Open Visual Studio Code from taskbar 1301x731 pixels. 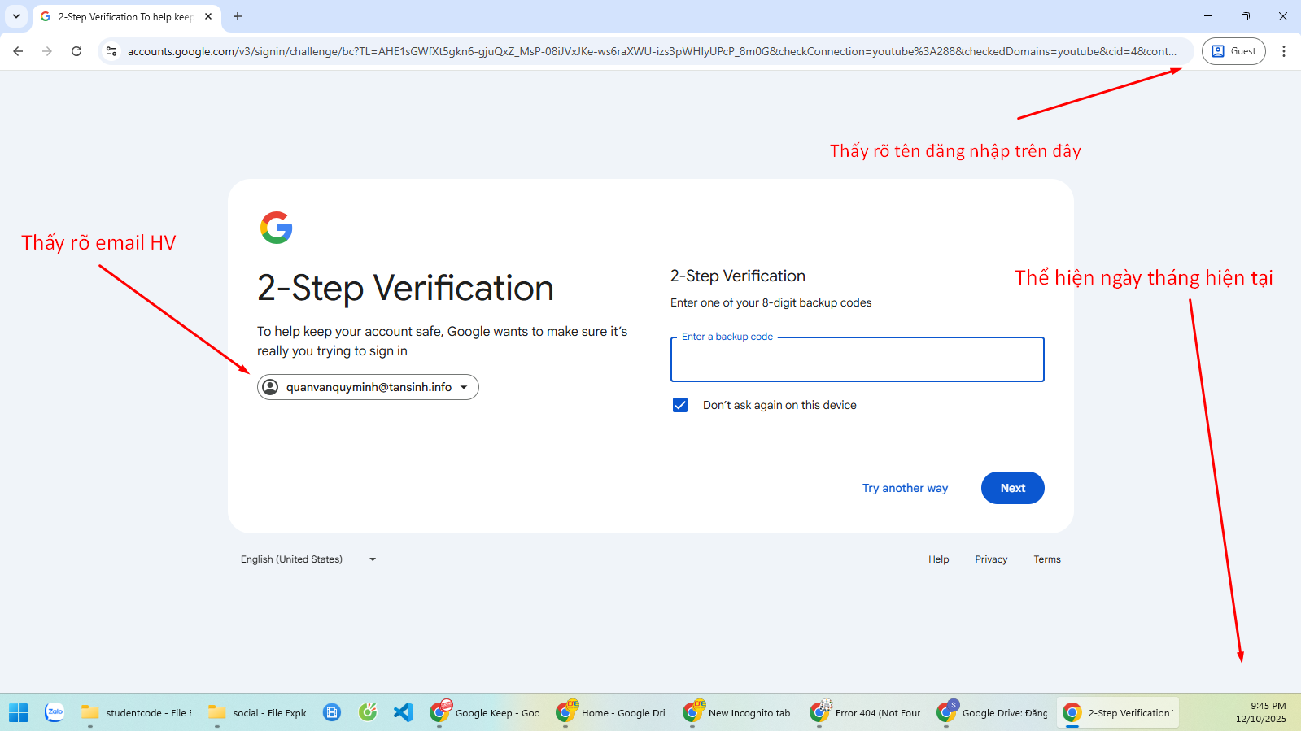[404, 712]
